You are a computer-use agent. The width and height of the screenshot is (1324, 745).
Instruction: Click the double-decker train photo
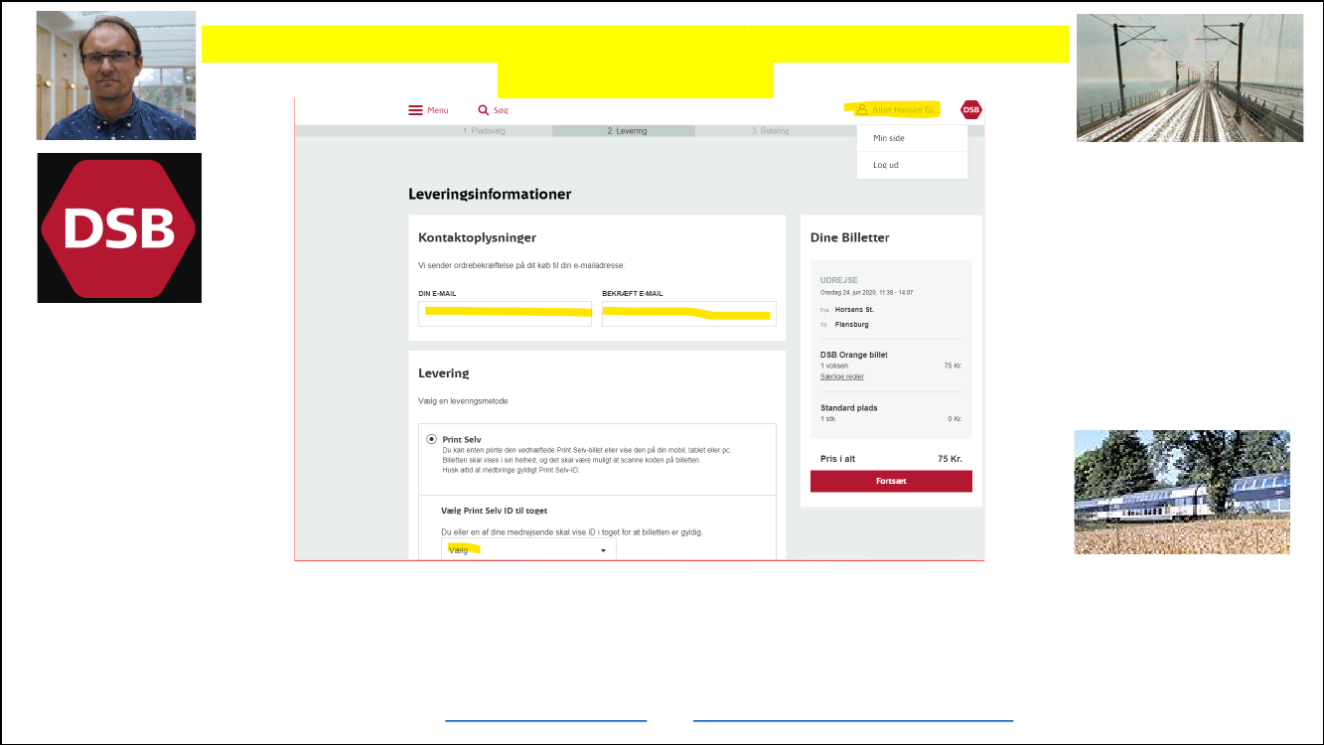point(1182,492)
